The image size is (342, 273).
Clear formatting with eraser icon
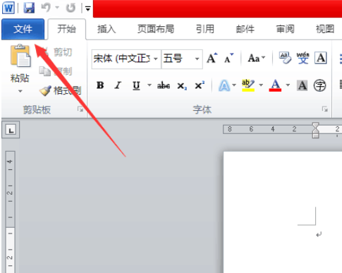285,58
